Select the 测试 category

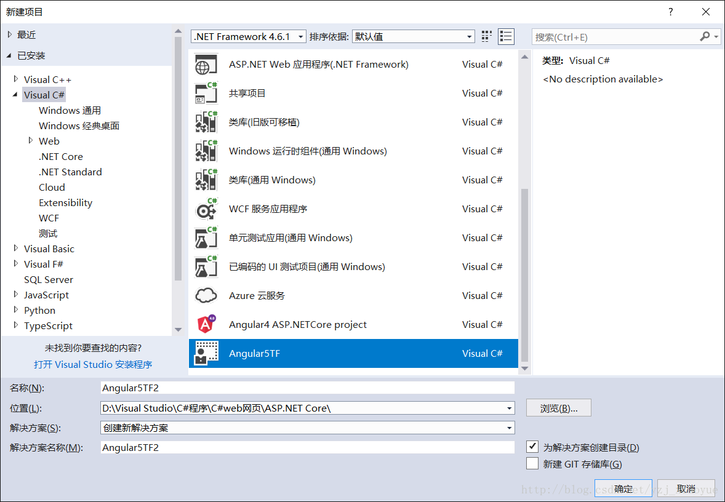pos(48,233)
